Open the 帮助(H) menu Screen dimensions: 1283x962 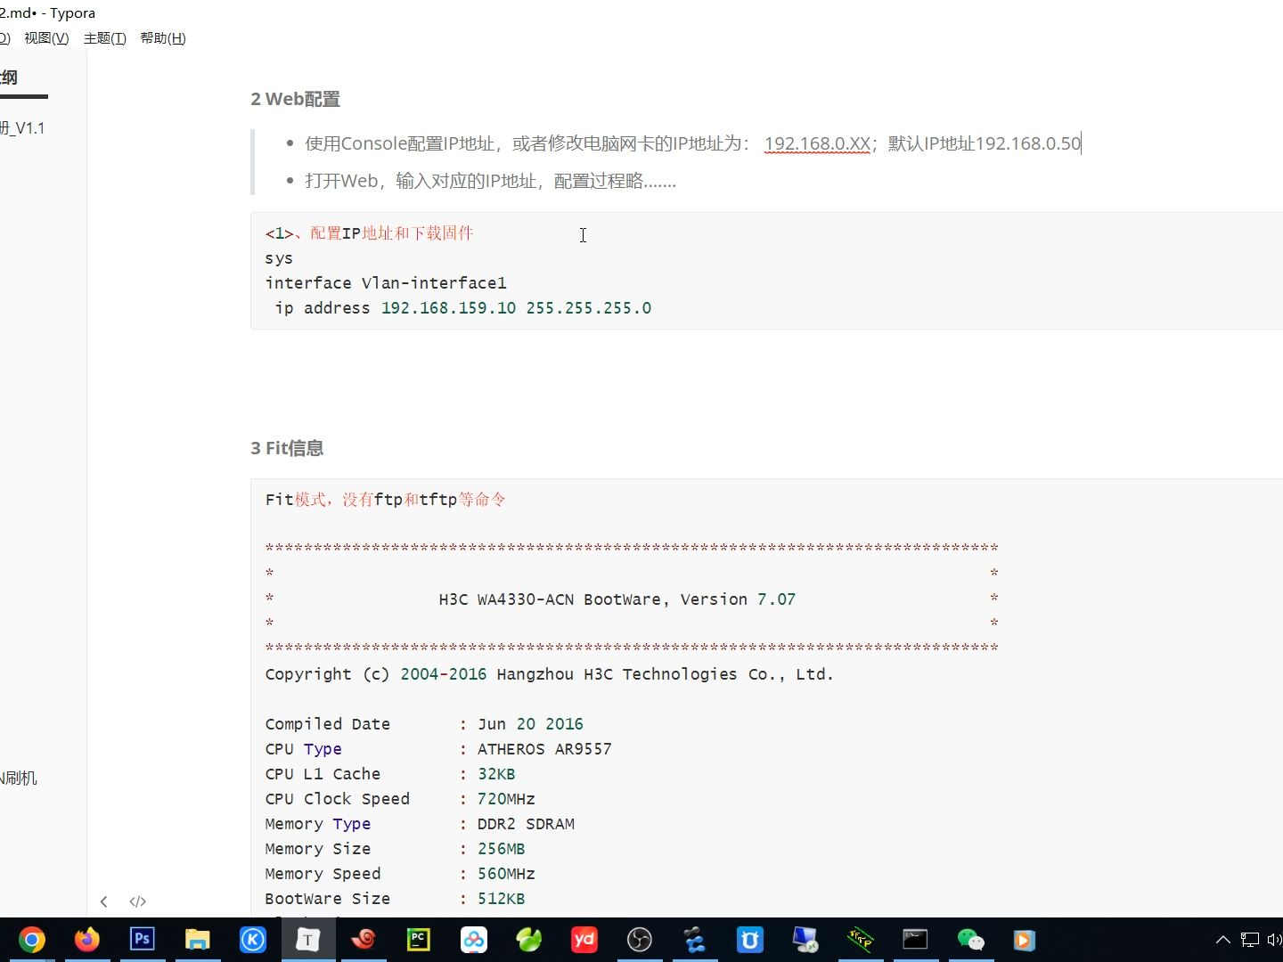pos(162,38)
